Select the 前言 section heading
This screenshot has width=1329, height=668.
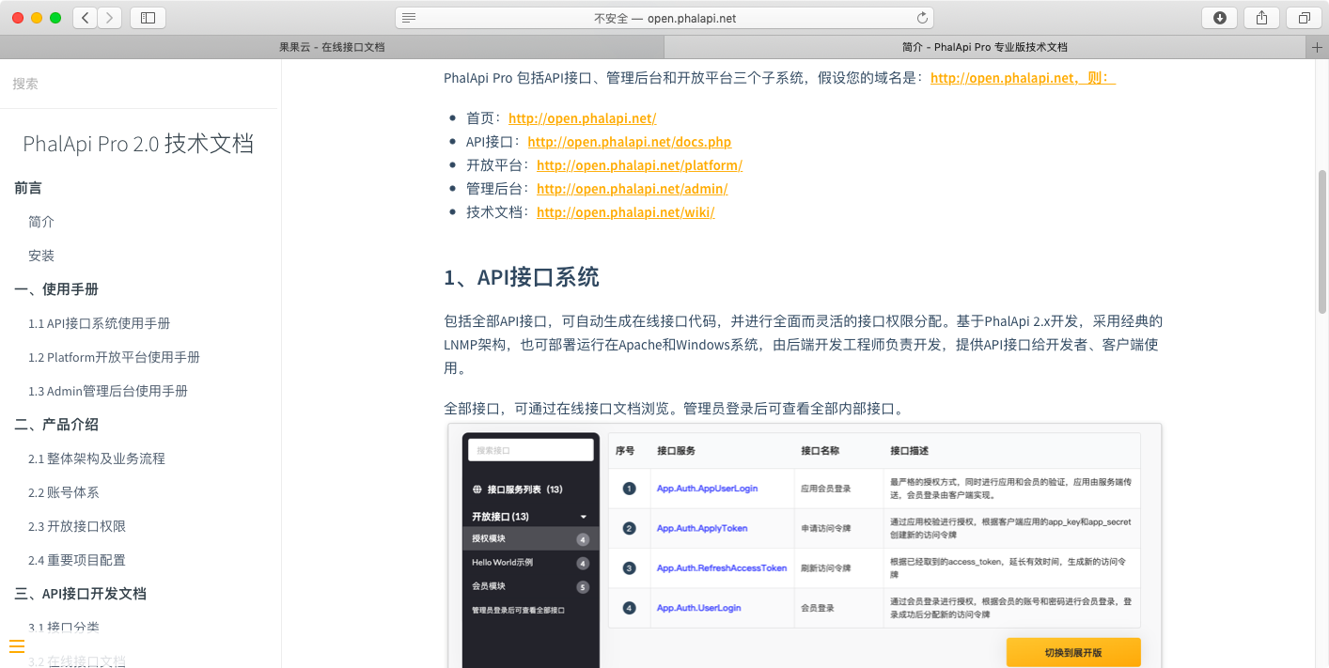pyautogui.click(x=28, y=188)
